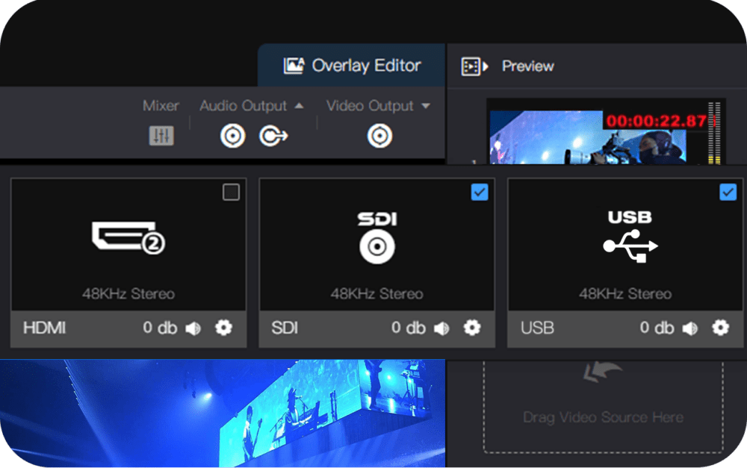This screenshot has height=468, width=747.
Task: Mute the SDI audio speaker
Action: (x=441, y=328)
